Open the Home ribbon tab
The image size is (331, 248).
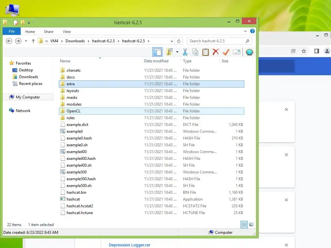point(30,32)
